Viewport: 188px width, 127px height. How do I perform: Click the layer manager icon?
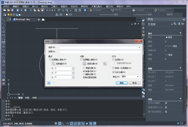pyautogui.click(x=5, y=15)
